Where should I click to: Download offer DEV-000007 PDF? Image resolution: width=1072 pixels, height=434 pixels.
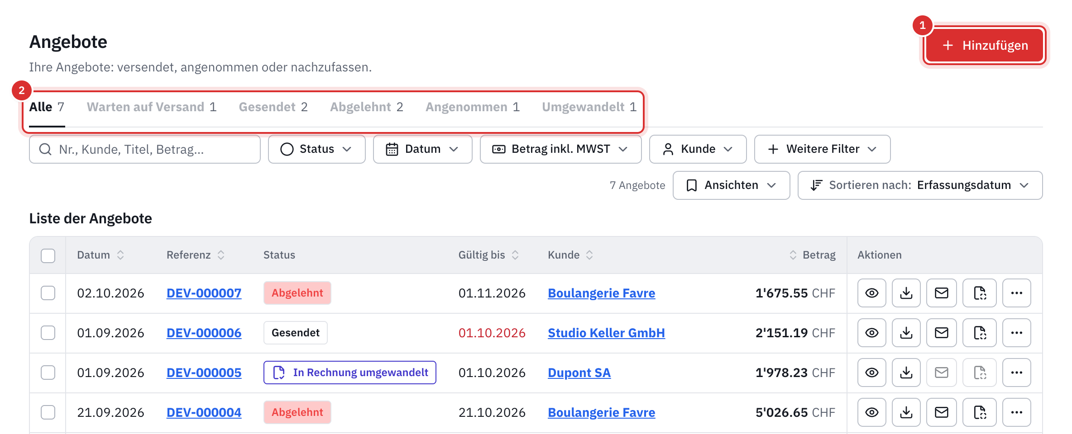[x=906, y=293]
